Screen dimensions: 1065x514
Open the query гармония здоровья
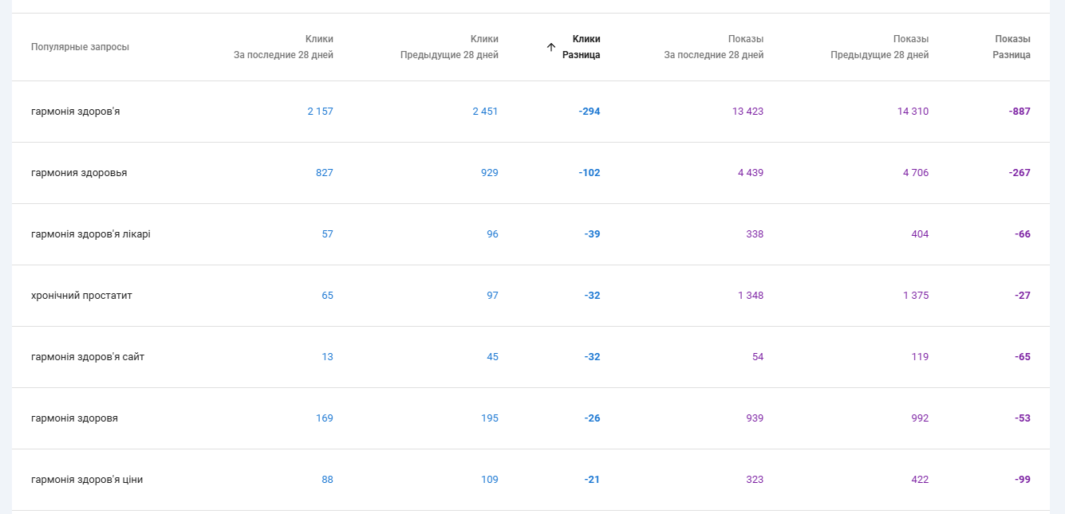79,173
